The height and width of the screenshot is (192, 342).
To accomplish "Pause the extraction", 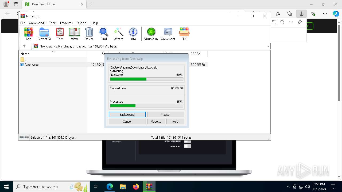I will pyautogui.click(x=166, y=115).
